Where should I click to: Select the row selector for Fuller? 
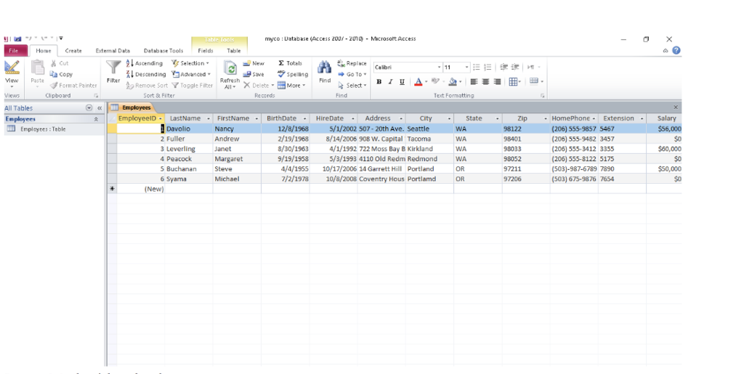(112, 139)
